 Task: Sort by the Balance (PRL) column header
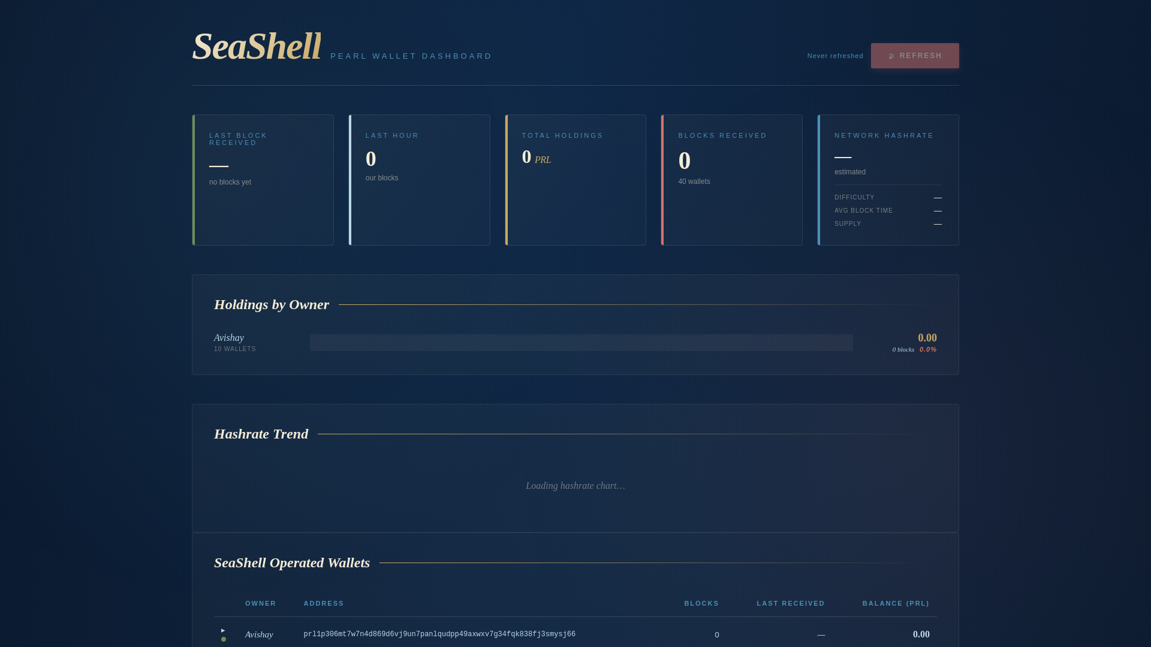tap(896, 603)
